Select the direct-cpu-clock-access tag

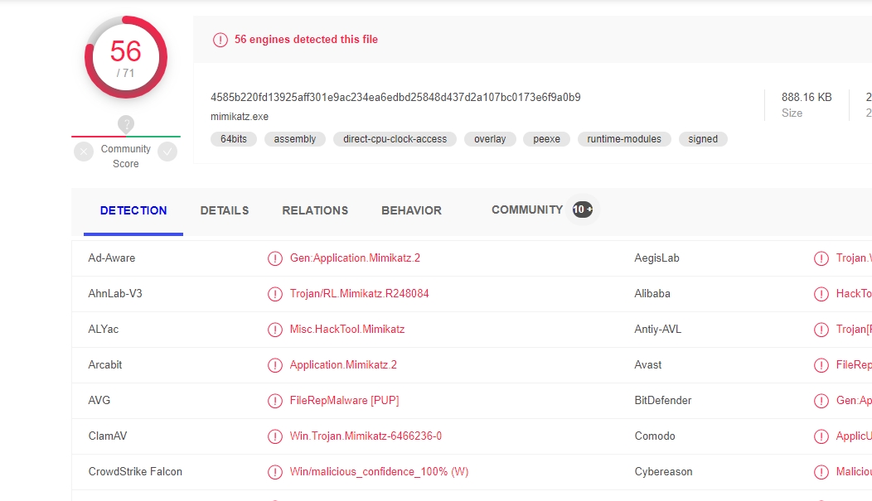point(395,139)
